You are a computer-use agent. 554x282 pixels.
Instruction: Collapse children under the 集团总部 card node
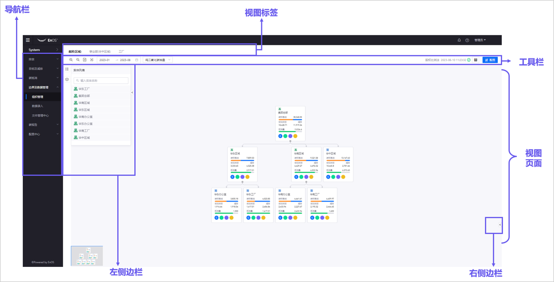290,141
